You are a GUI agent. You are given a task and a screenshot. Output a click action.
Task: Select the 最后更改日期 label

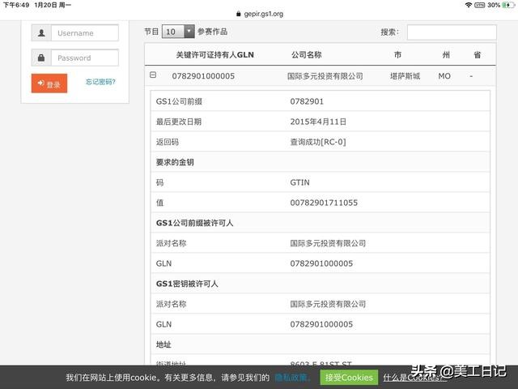point(179,122)
